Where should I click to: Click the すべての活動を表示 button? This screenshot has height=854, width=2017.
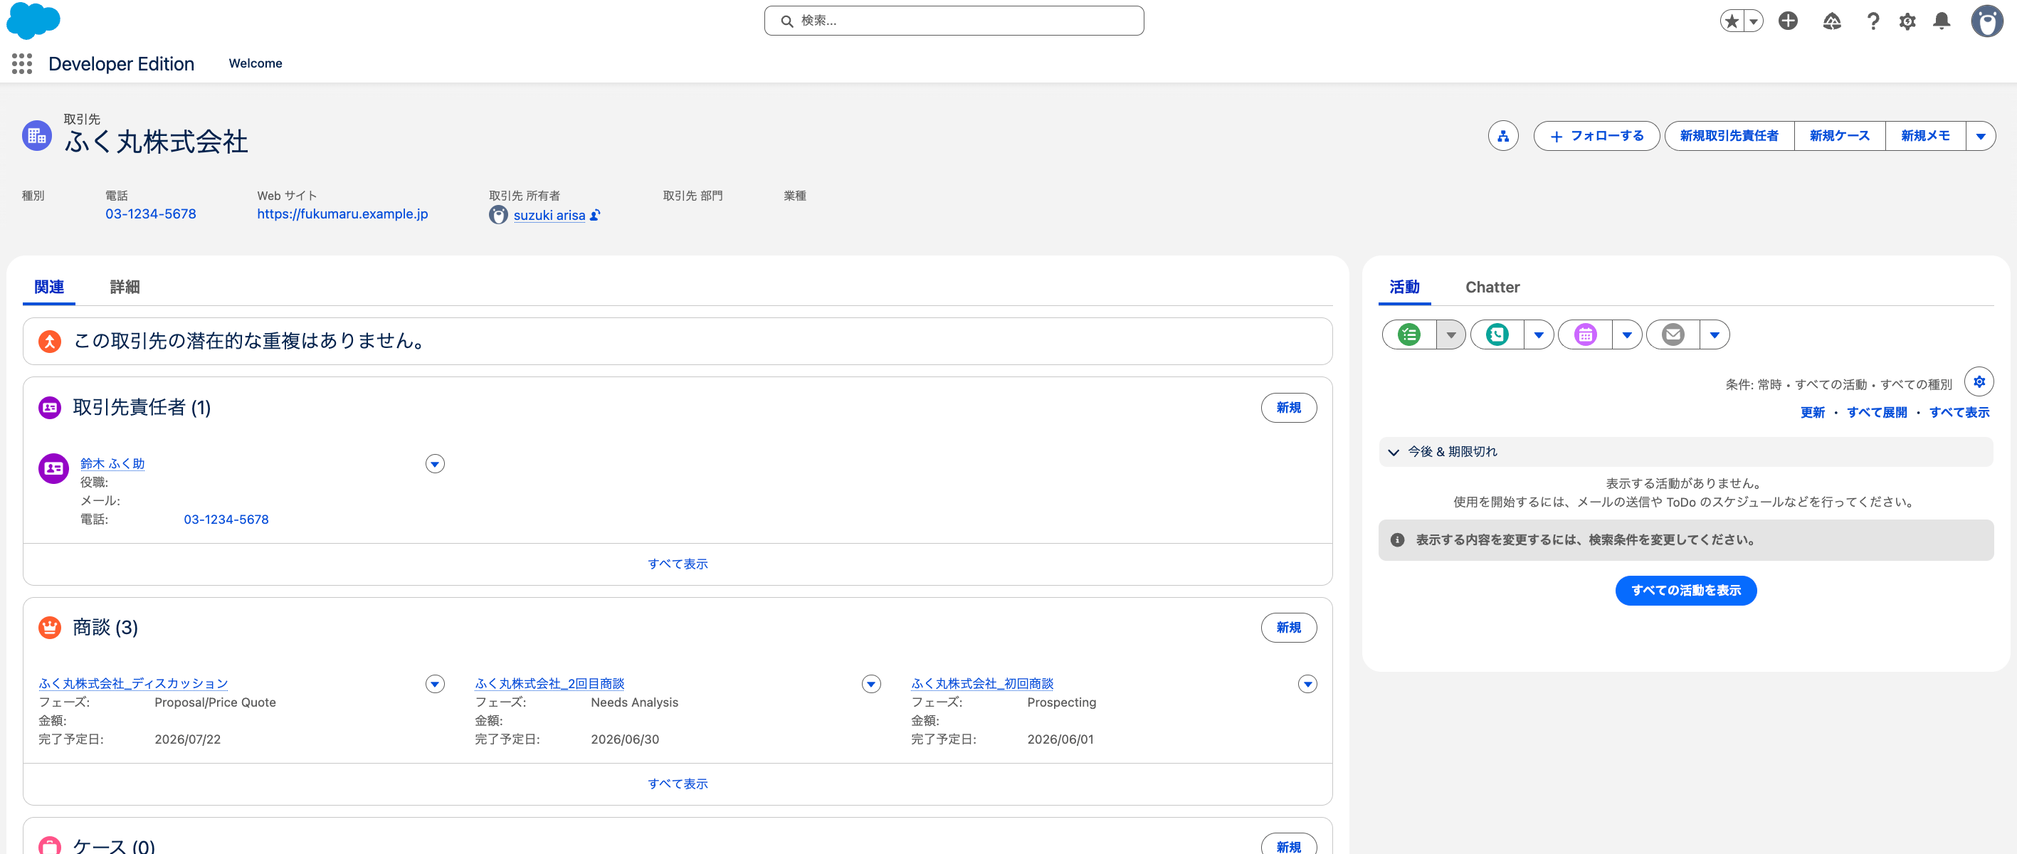click(1685, 591)
